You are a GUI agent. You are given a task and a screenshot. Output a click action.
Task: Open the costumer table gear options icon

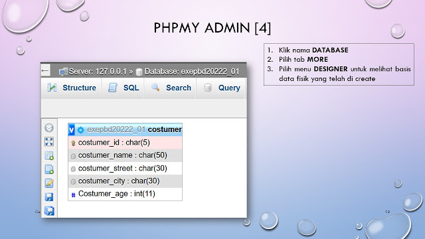(80, 130)
